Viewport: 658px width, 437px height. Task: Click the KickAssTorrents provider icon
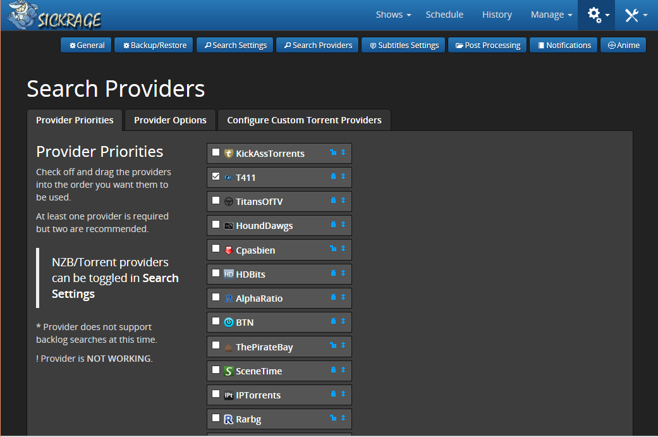(x=229, y=154)
